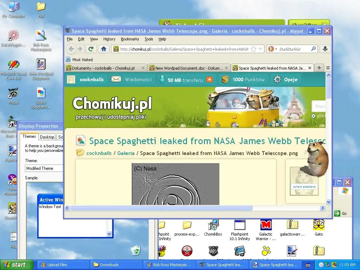Click cocknballs breadcrumb link
The image size is (360, 270).
tap(99, 153)
